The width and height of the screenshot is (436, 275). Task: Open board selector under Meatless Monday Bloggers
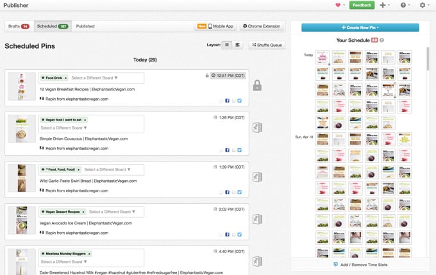(63, 262)
